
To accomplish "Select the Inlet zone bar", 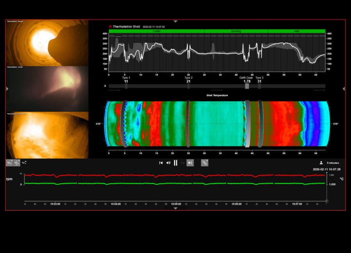I will point(296,31).
